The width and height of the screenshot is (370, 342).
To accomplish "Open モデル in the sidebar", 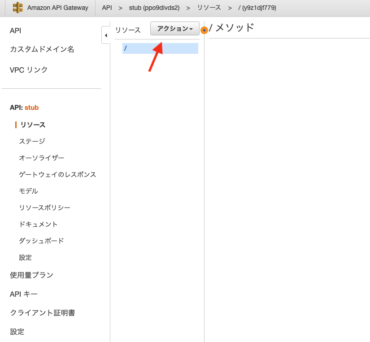I will 28,191.
